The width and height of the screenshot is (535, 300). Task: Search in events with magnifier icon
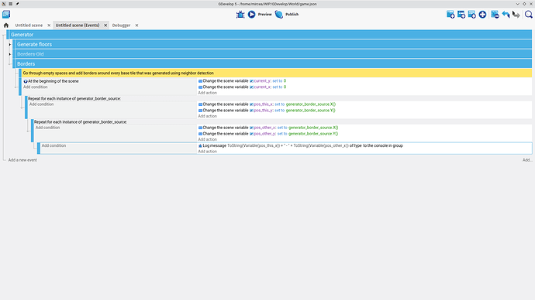[x=529, y=14]
